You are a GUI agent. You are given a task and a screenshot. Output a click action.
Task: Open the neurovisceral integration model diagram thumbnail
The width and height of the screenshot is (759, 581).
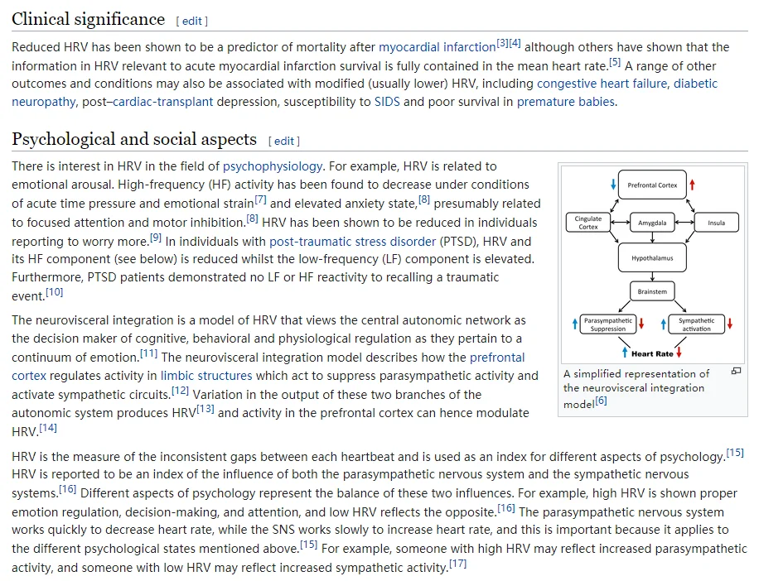point(652,264)
